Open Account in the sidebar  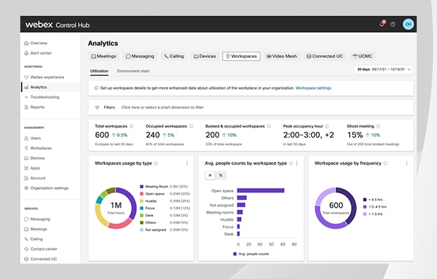coord(35,178)
